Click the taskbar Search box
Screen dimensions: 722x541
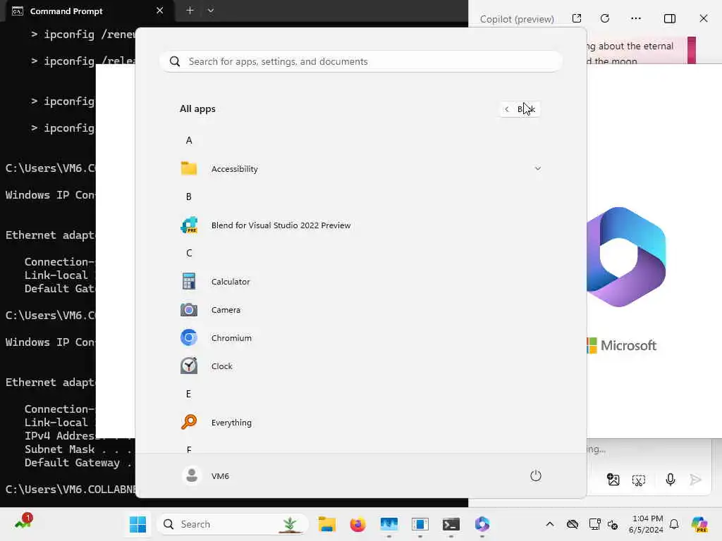[233, 524]
